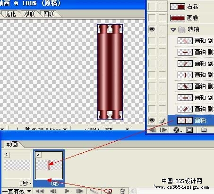Hide the 画轴 layer
The width and height of the screenshot is (214, 194).
(152, 120)
